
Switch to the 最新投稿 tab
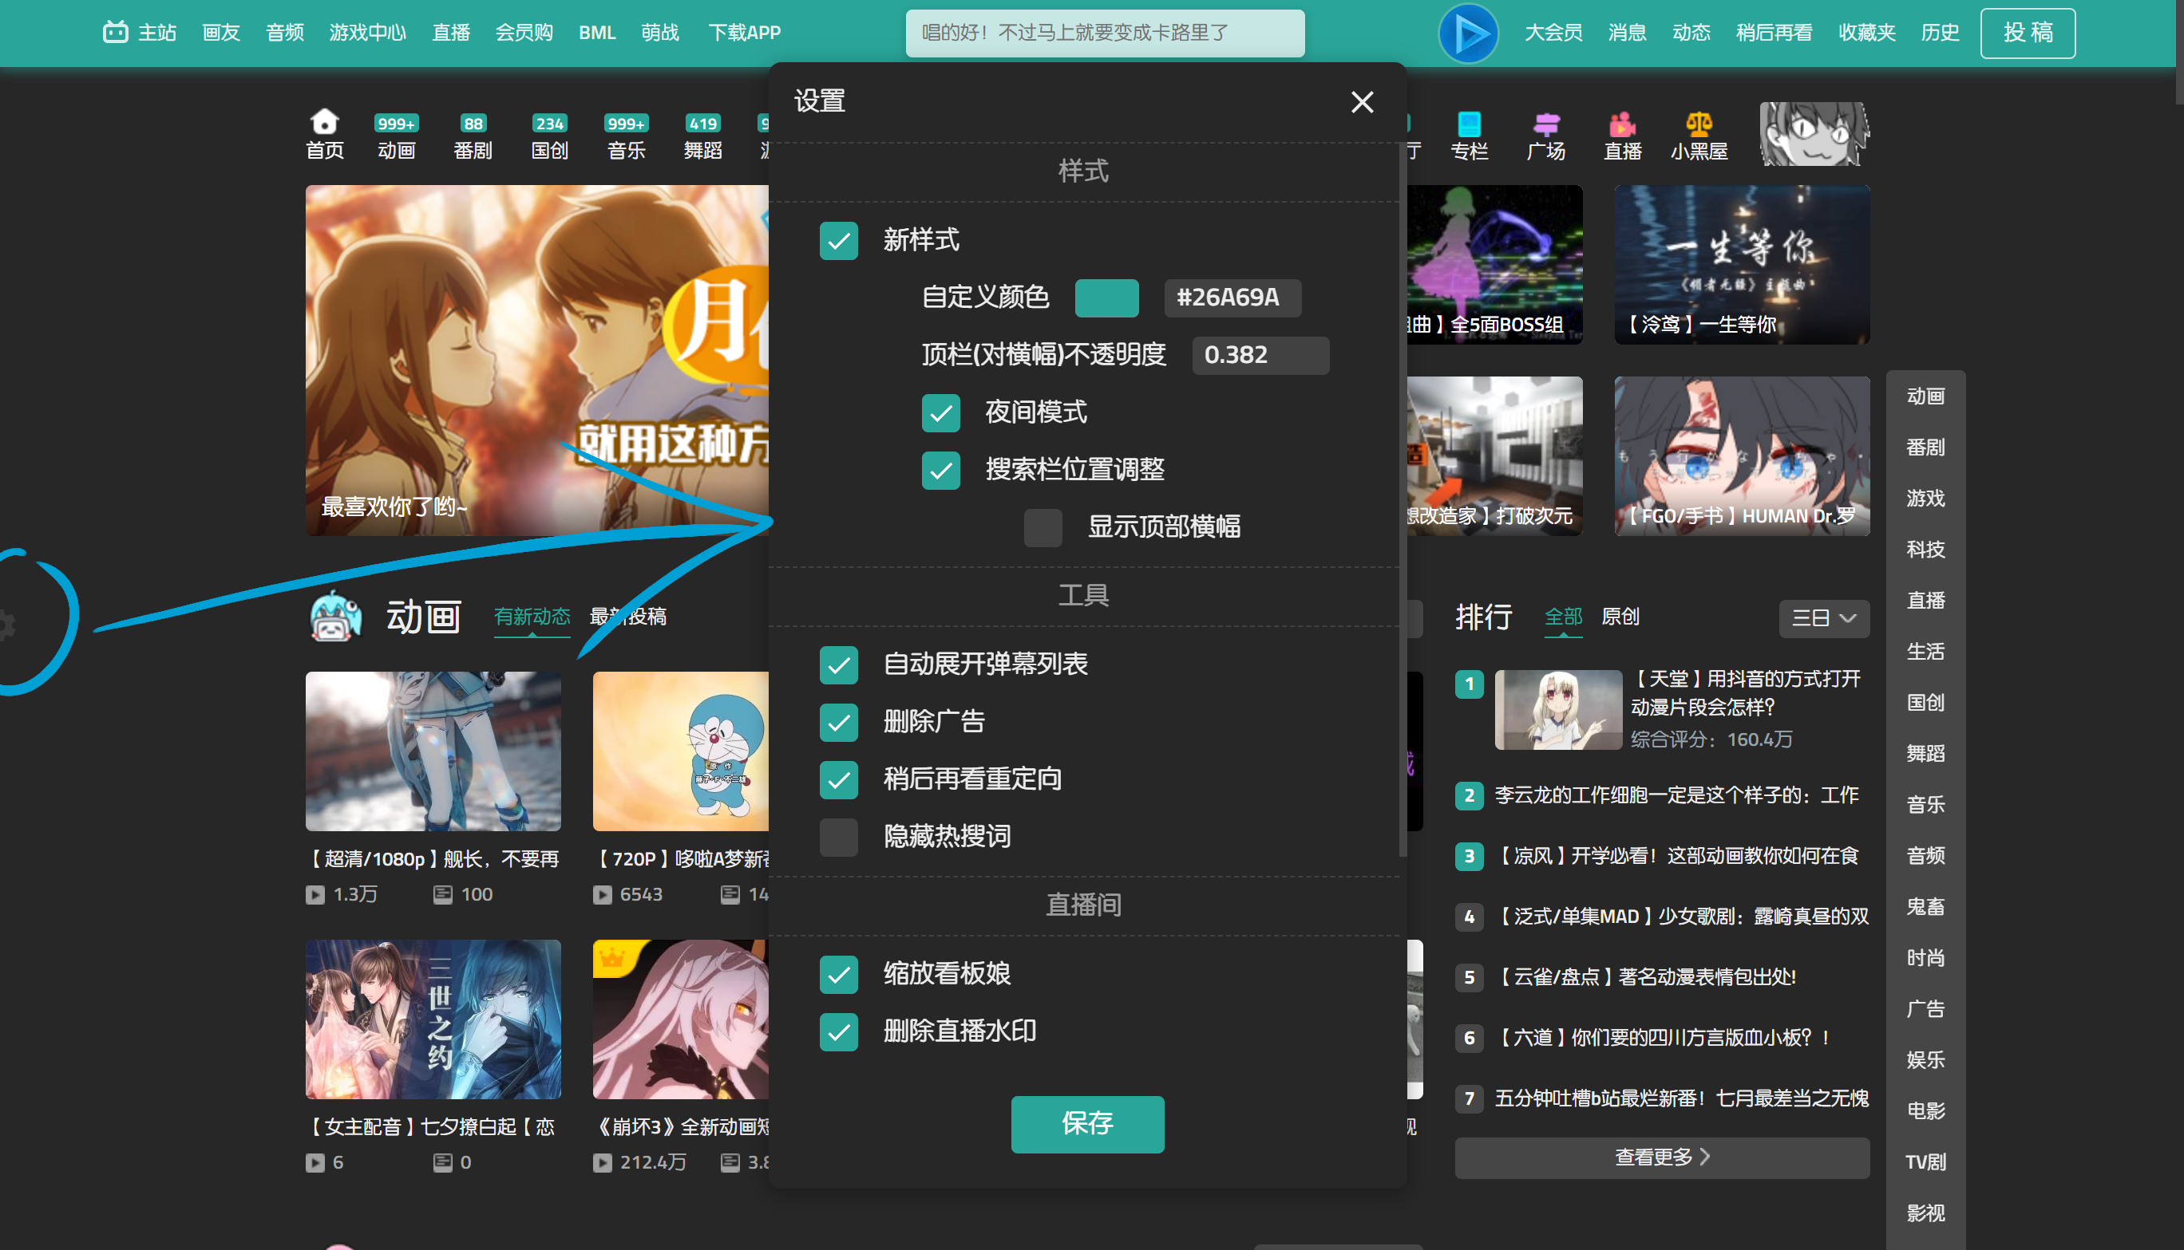627,617
